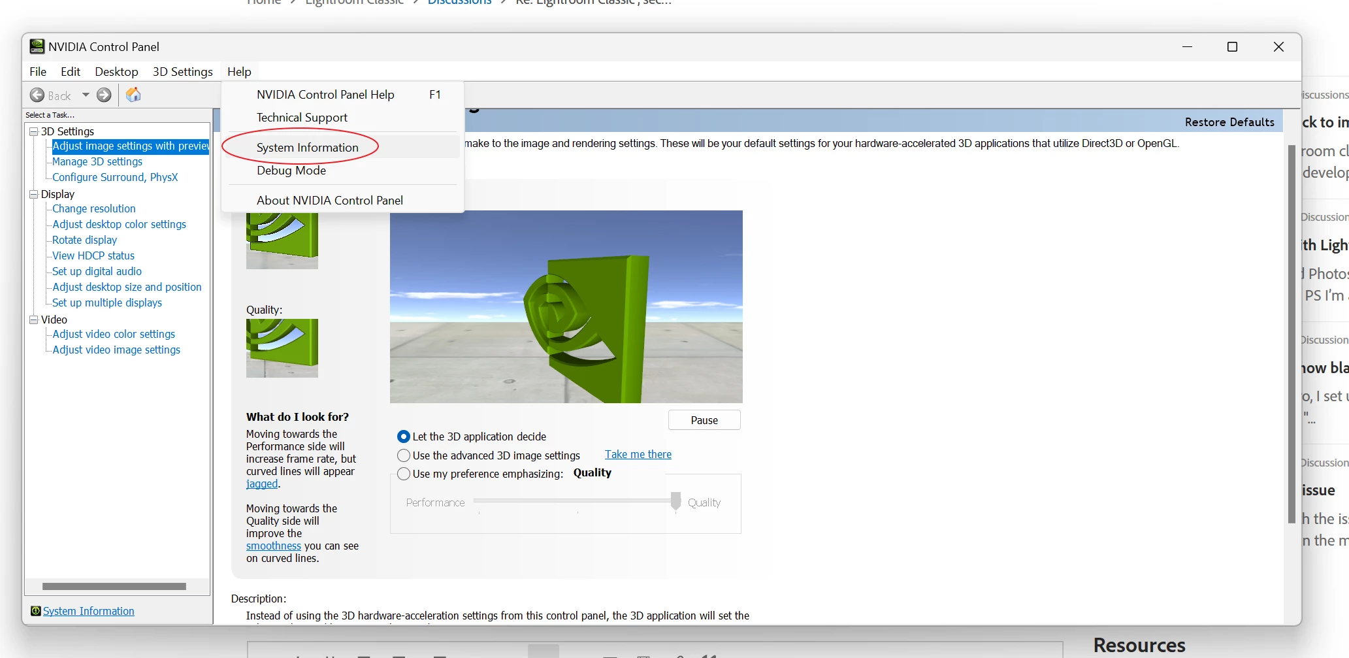Open Adjust desktop color settings
The height and width of the screenshot is (658, 1349).
pos(120,224)
